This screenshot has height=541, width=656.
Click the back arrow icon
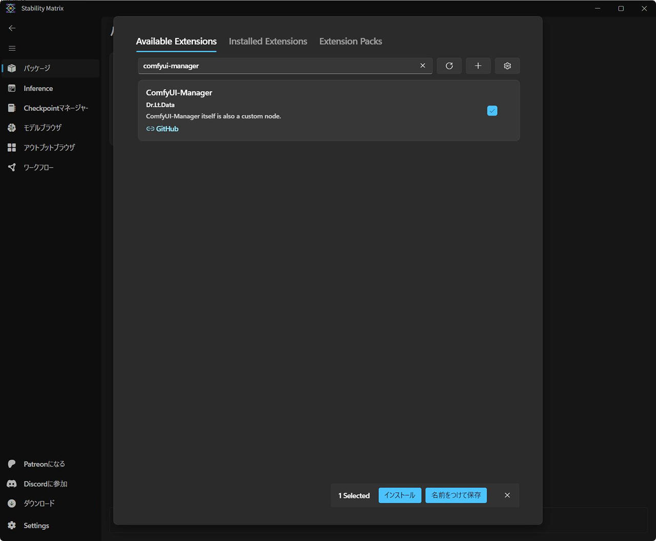[12, 28]
